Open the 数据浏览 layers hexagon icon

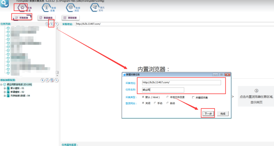(x=71, y=8)
